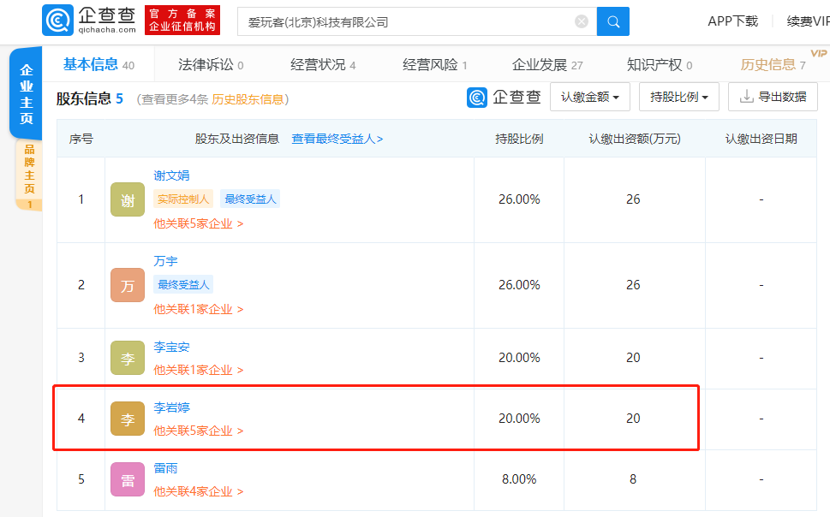Select the 品牌主页 side tab

pos(29,175)
